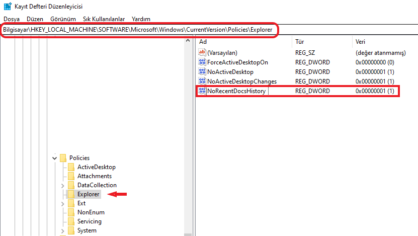Open the Dosya menu
The image size is (418, 236).
tap(12, 19)
